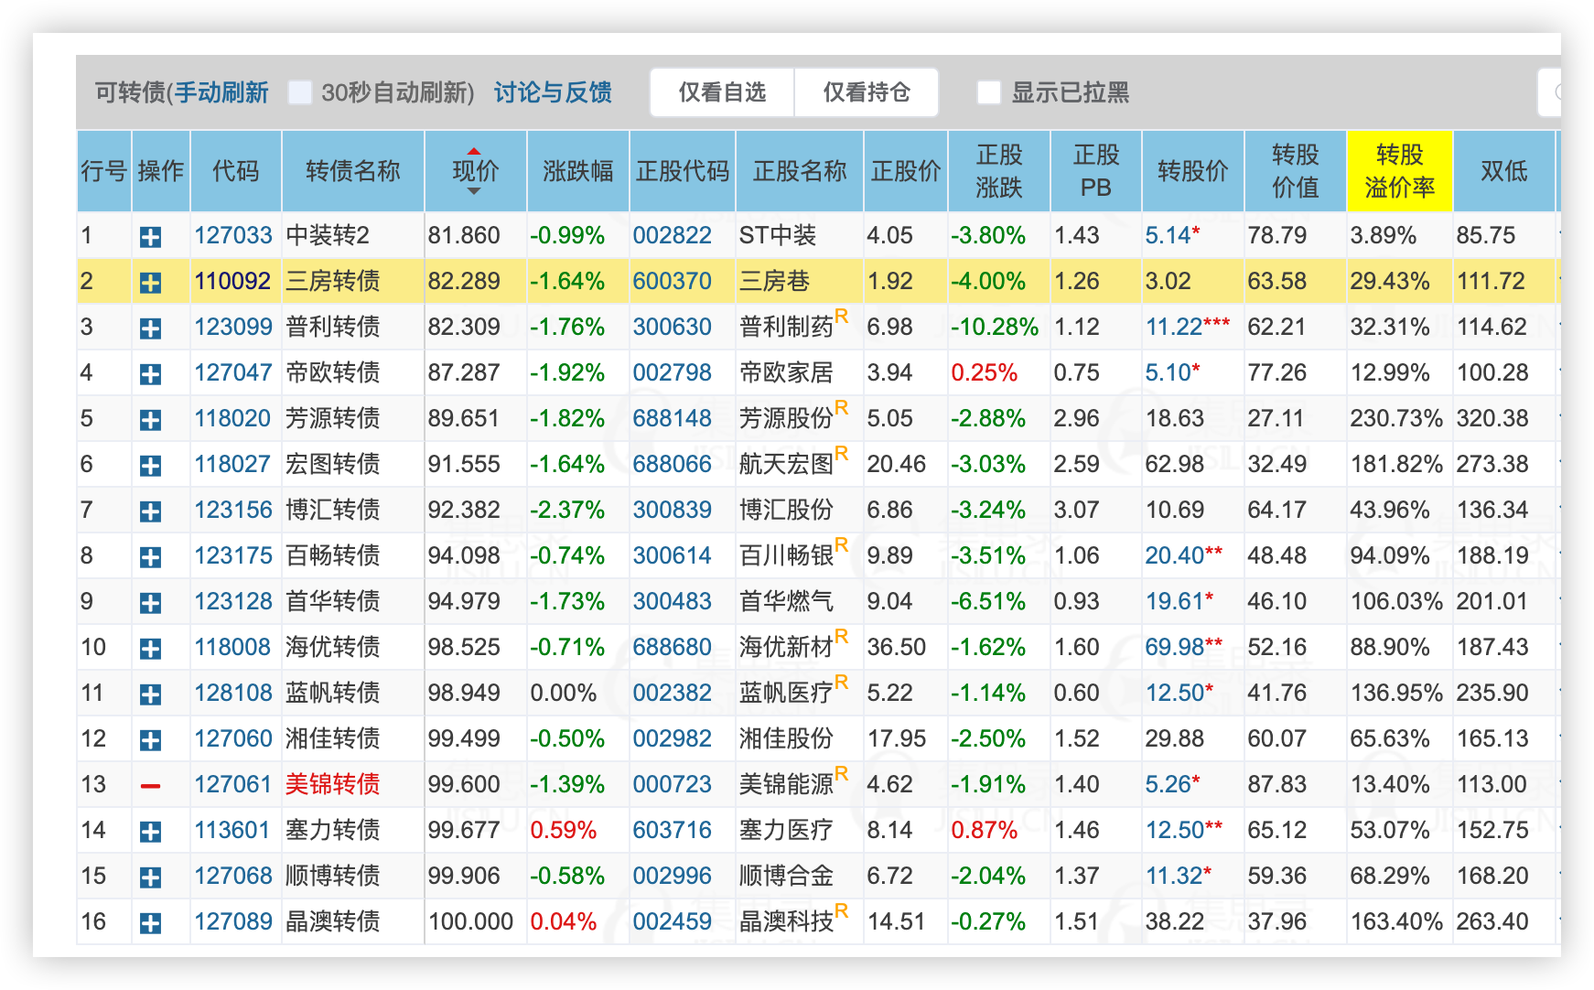1594x990 pixels.
Task: Click 行号 column header
Action: [104, 171]
